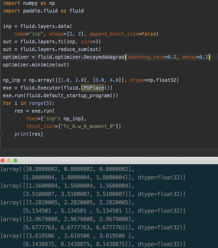This screenshot has height=248, width=218.
Task: Click the green zoom button of terminal window
Action: [x=15, y=160]
